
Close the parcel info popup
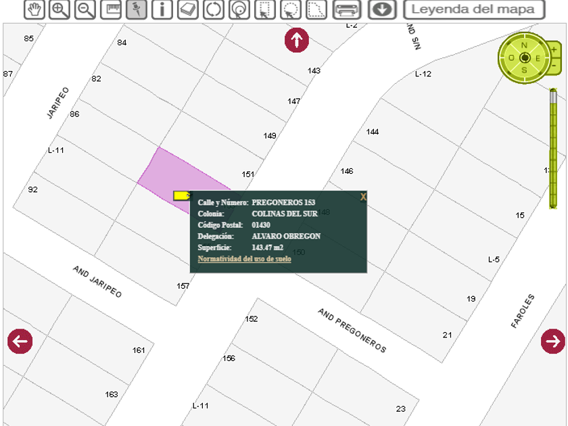(x=363, y=197)
